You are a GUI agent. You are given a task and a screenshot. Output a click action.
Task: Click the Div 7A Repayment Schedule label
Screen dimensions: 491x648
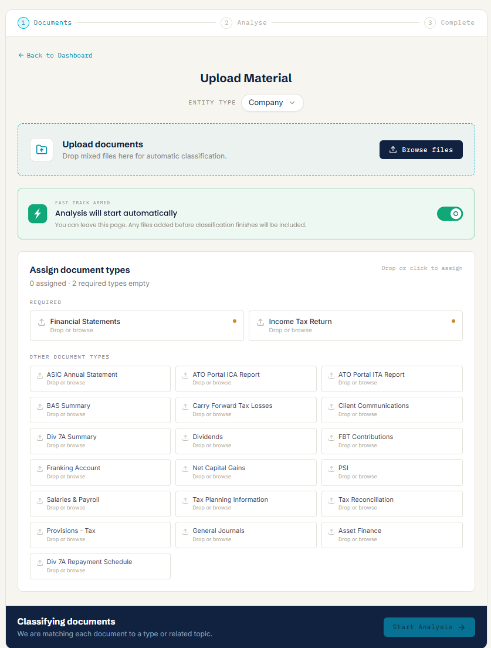(89, 562)
